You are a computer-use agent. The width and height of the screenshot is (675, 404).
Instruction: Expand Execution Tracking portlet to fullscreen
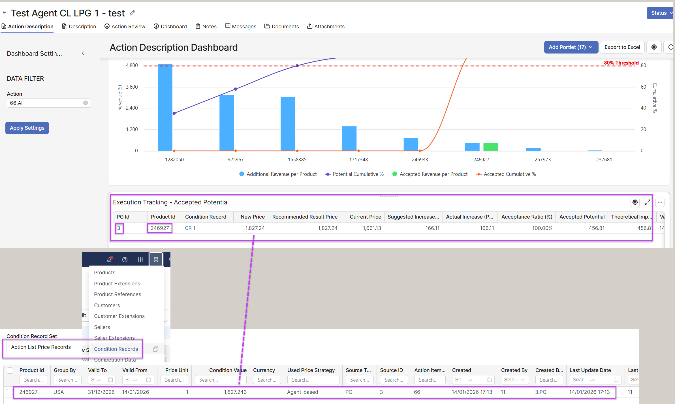(x=647, y=202)
